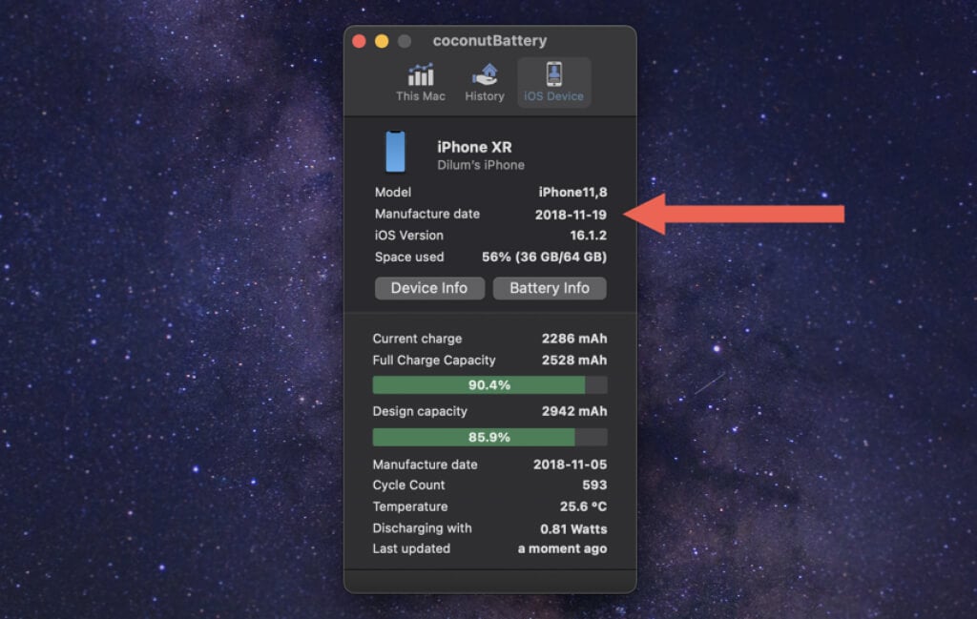The width and height of the screenshot is (977, 619).
Task: Select the iOS Device phone icon
Action: pyautogui.click(x=554, y=74)
